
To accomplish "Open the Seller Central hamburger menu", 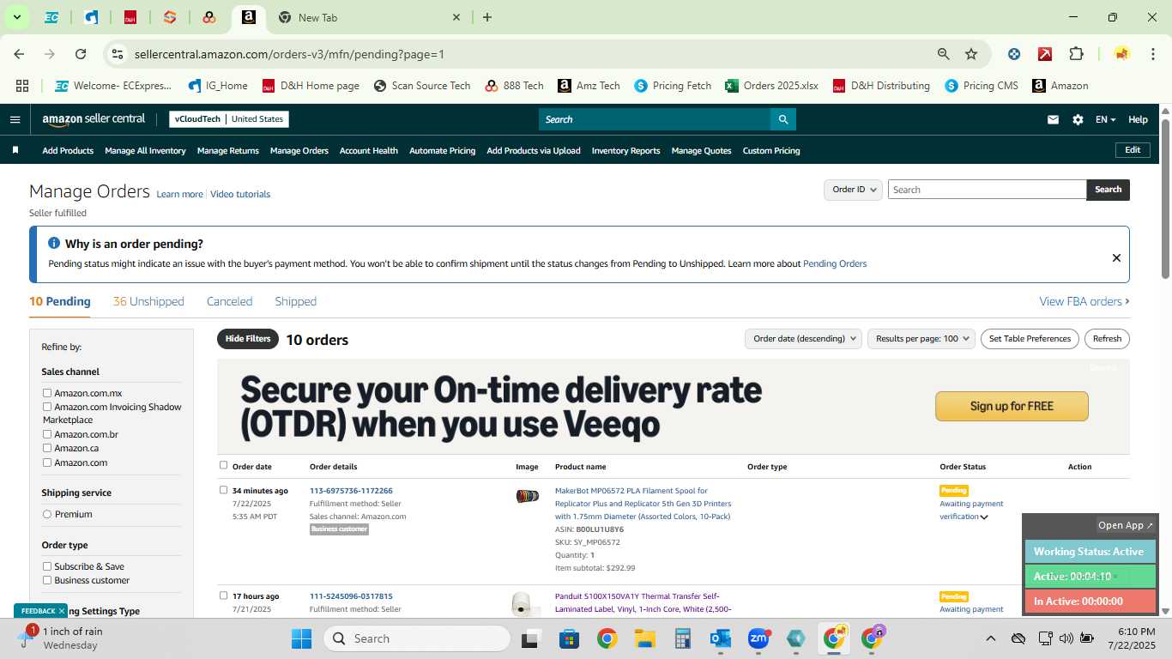I will pos(15,119).
